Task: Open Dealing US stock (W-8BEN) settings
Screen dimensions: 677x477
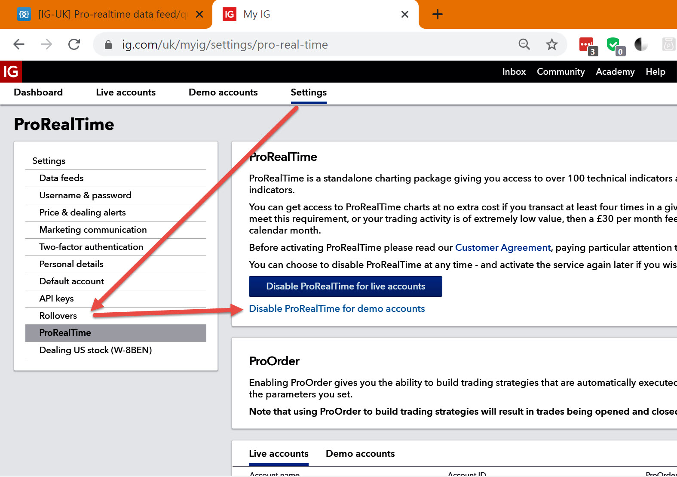Action: point(116,350)
